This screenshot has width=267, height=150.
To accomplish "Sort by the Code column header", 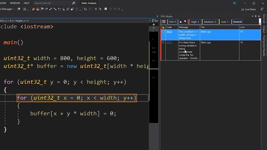I will tap(172, 27).
